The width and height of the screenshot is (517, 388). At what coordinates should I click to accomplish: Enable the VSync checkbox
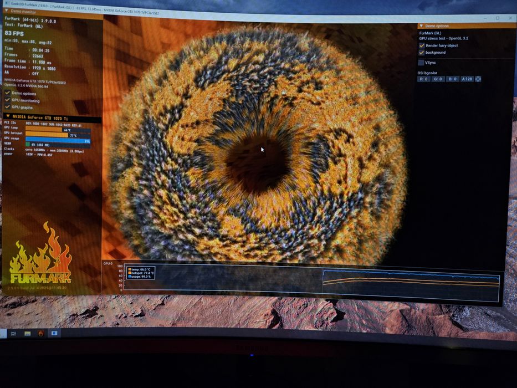pyautogui.click(x=421, y=62)
